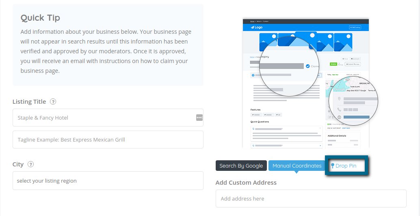The height and width of the screenshot is (216, 420).
Task: Click the City help question-mark icon
Action: pos(30,164)
